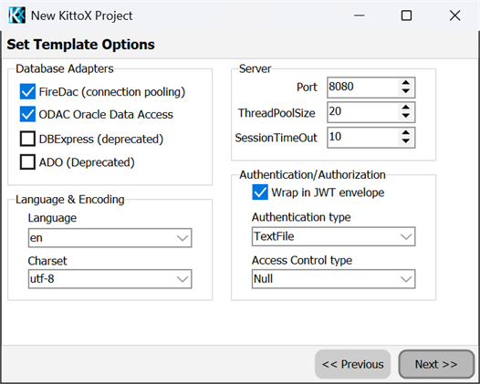Screen dimensions: 480x384
Task: Open the Language dropdown showing en
Action: (x=110, y=238)
